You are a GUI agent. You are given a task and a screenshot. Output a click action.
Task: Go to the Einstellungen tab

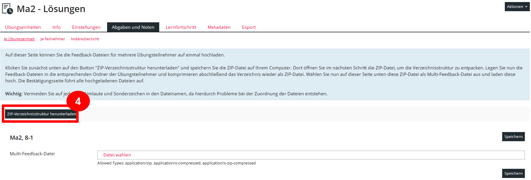86,27
